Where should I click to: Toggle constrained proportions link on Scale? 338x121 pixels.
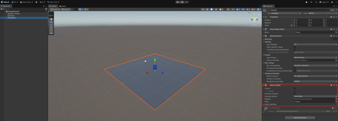coord(291,25)
